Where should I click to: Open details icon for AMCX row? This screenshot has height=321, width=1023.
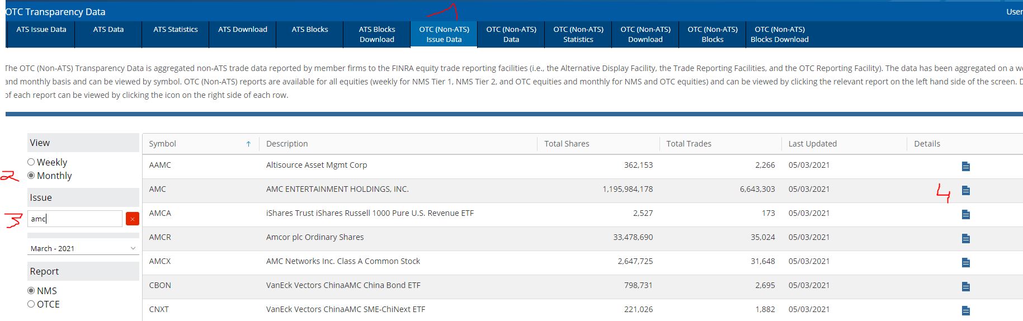pyautogui.click(x=965, y=262)
